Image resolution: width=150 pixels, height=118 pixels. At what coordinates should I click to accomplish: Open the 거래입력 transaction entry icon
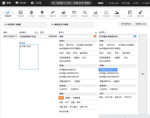(8, 14)
